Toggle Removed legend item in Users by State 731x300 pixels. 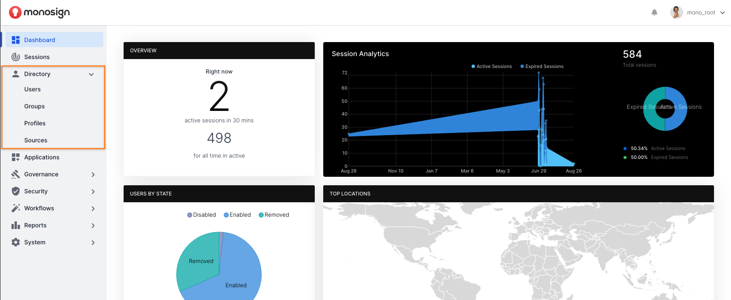point(274,215)
